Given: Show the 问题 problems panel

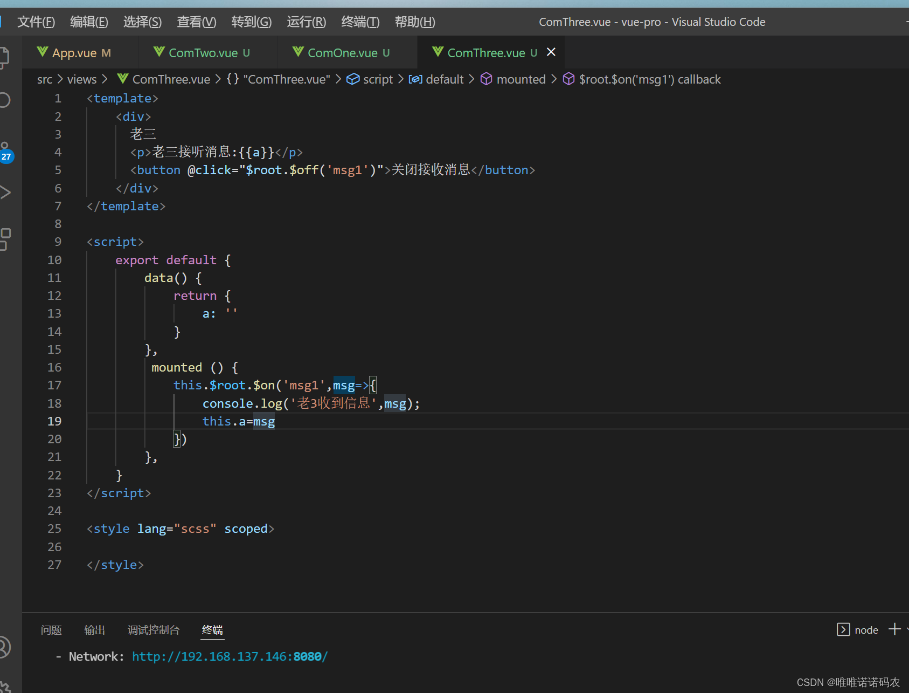Looking at the screenshot, I should (51, 630).
